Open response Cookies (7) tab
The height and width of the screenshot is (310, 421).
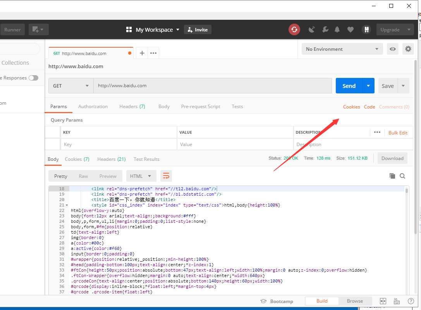point(77,159)
